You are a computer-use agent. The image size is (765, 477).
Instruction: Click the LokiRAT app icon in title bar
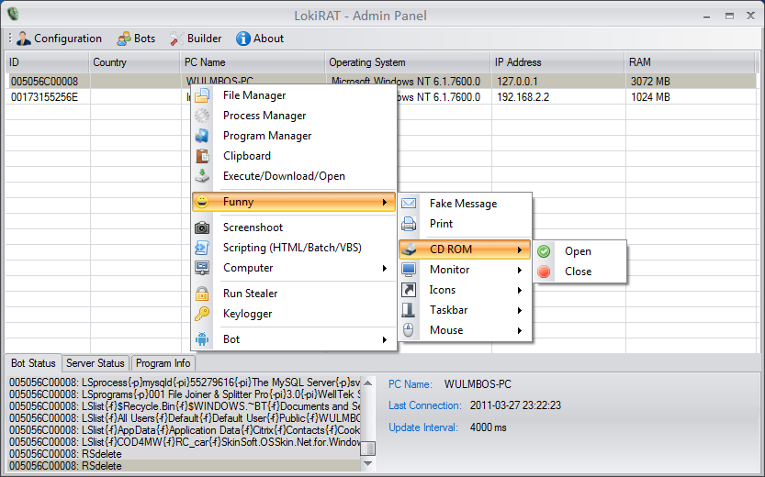[13, 14]
